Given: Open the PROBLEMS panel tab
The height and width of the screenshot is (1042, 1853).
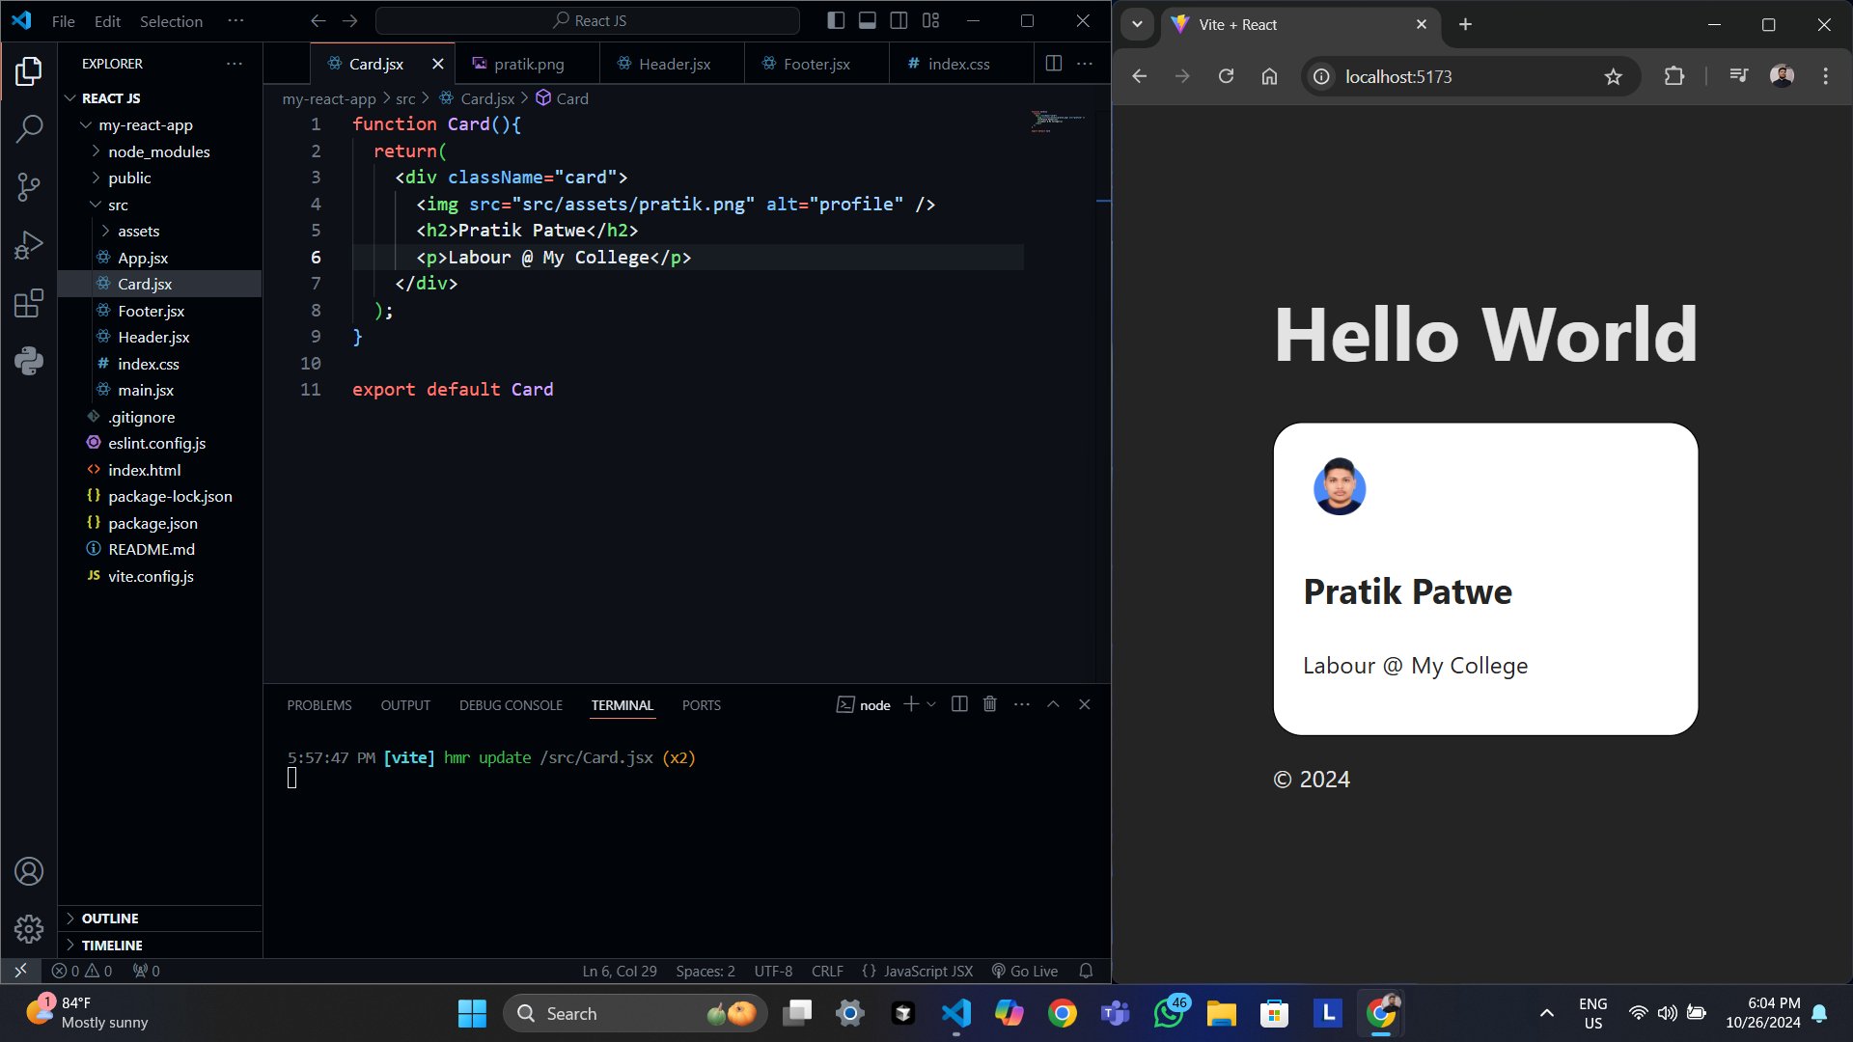Looking at the screenshot, I should click(x=318, y=705).
